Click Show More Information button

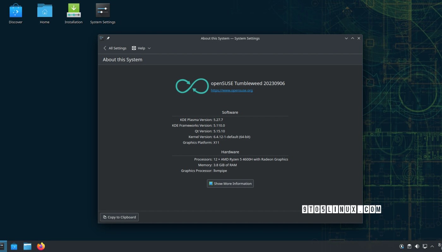230,184
